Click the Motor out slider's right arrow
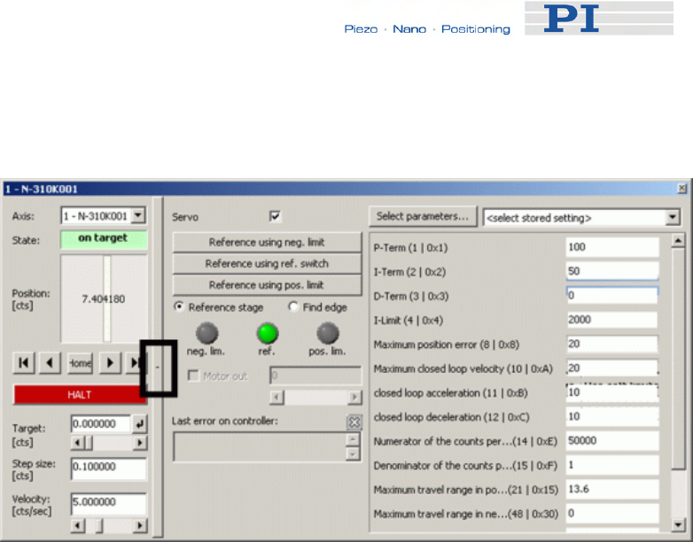Image resolution: width=693 pixels, height=542 pixels. 354,397
